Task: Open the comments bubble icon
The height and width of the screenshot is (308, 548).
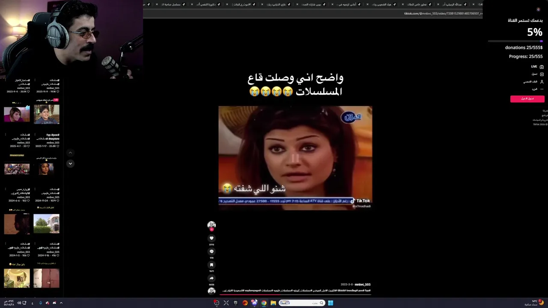Action: pyautogui.click(x=211, y=252)
